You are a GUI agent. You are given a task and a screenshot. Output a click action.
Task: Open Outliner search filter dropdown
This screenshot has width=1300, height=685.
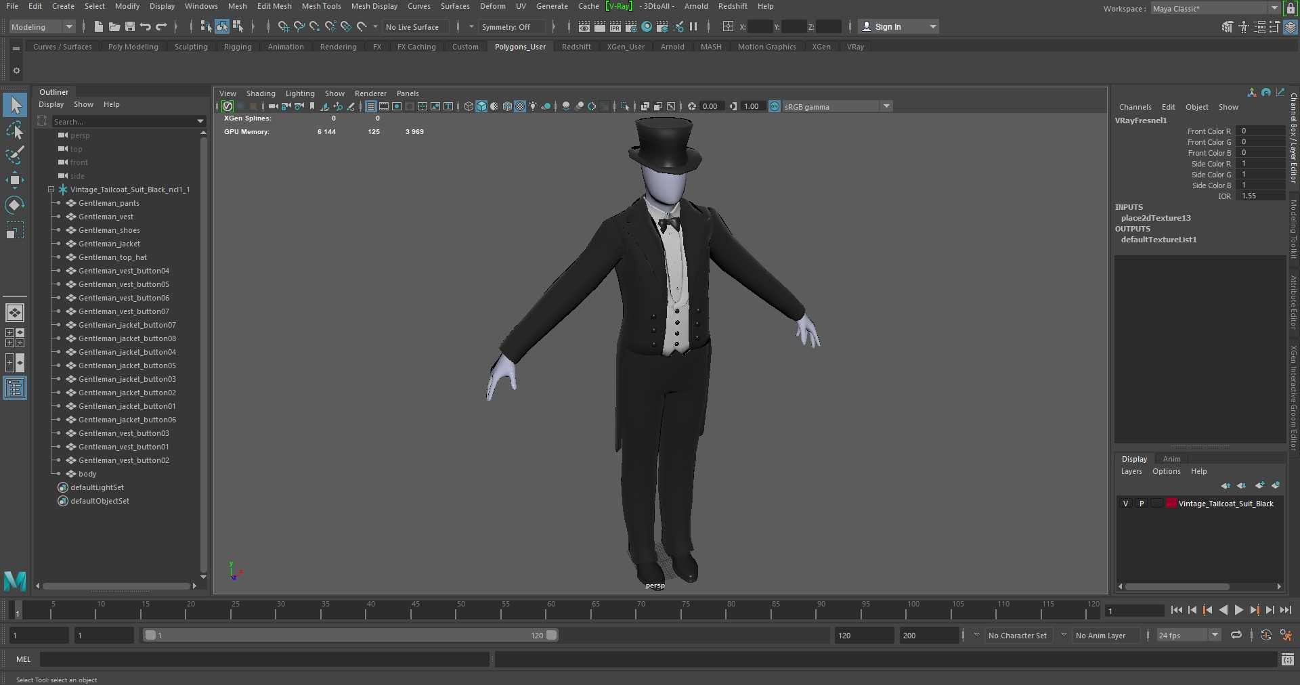pyautogui.click(x=200, y=121)
